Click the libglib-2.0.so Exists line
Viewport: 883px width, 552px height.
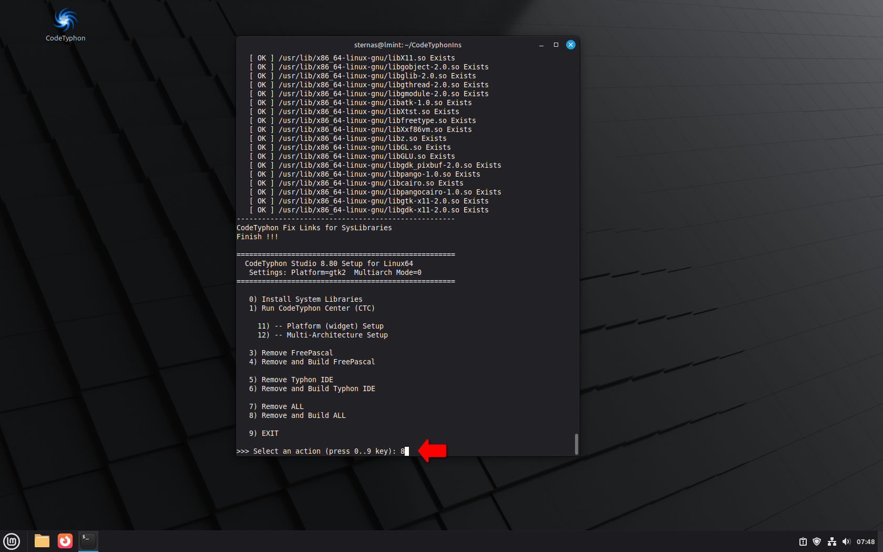tap(363, 76)
